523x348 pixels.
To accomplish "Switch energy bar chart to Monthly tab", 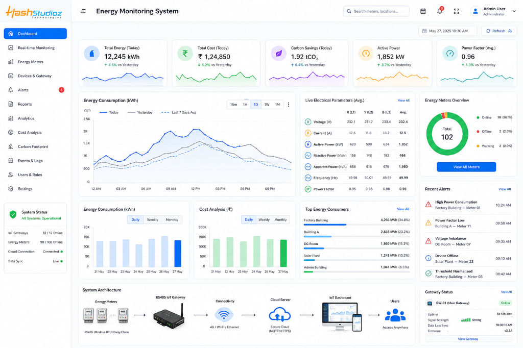I will point(172,219).
